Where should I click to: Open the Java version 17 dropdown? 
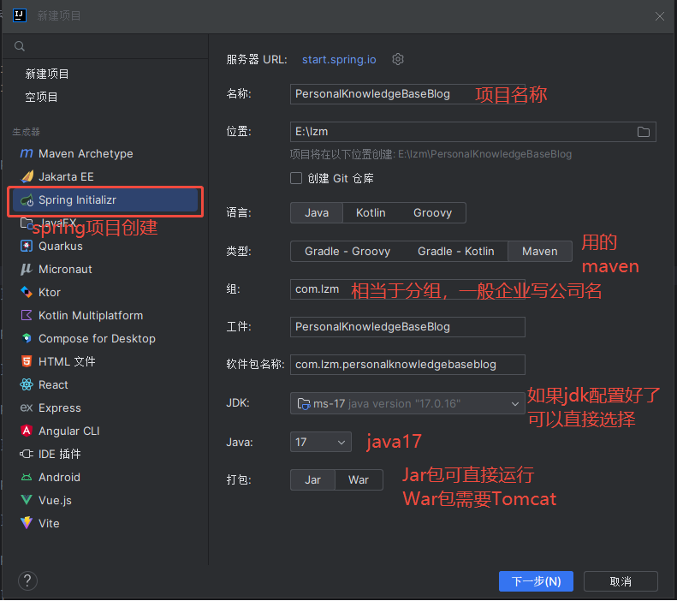320,442
